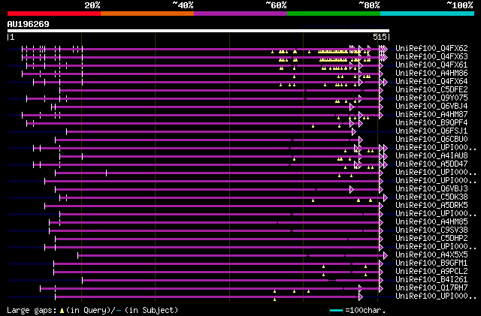Click the UniRef100_A4IAU8 label

(431, 156)
